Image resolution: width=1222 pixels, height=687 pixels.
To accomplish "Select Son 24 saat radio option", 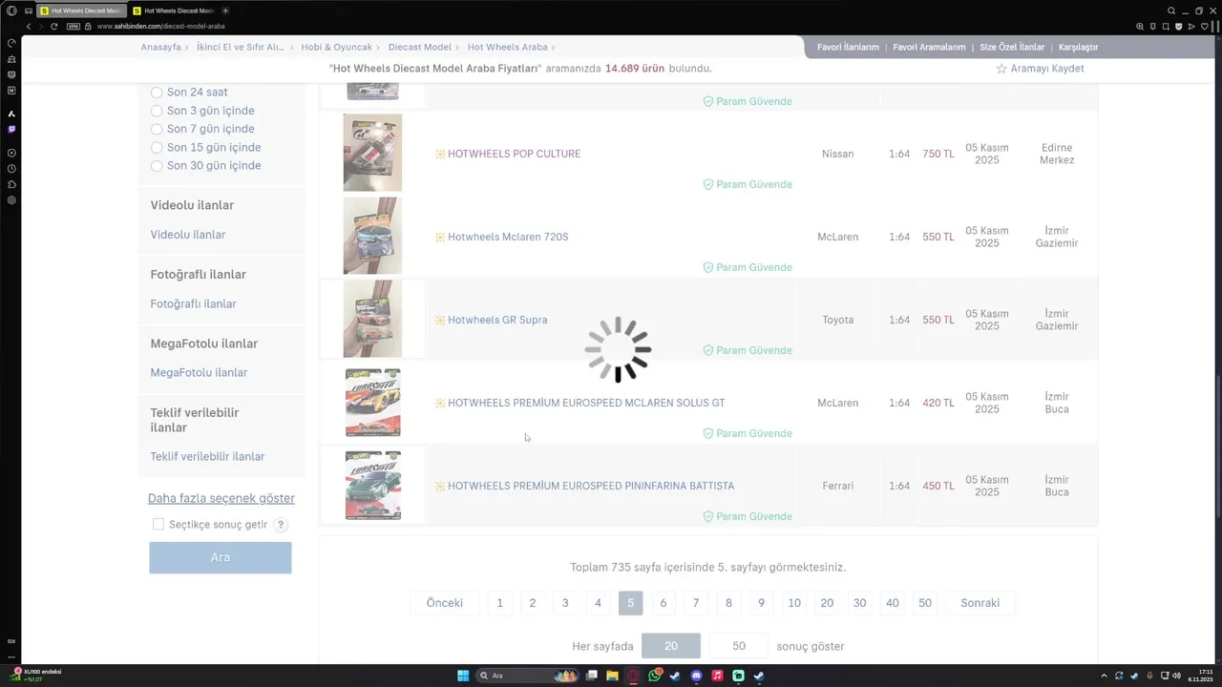I will click(x=157, y=93).
